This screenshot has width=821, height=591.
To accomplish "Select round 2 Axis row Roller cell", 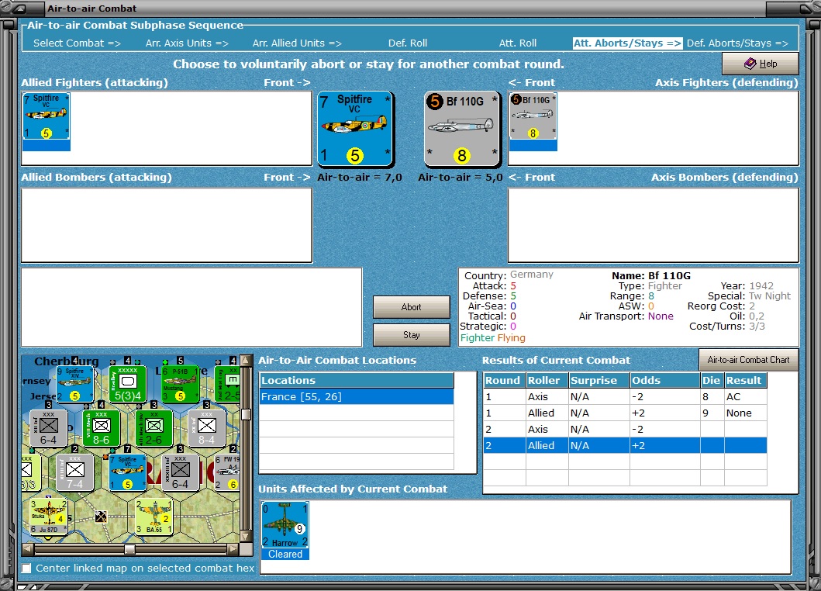I will point(547,429).
